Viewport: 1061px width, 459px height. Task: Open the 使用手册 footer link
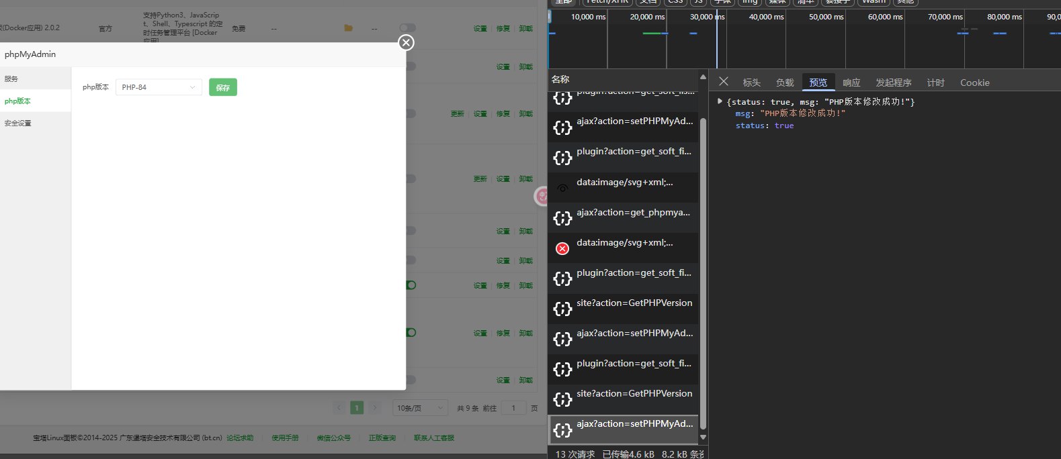click(285, 438)
